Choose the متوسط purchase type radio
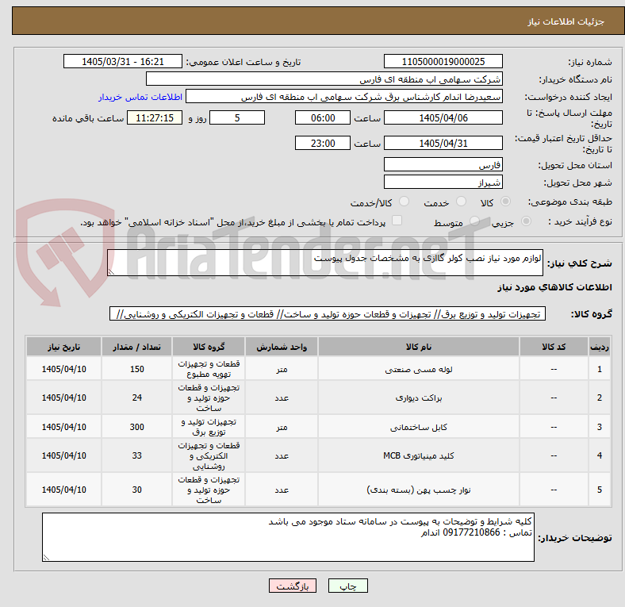625x607 pixels. pyautogui.click(x=474, y=221)
